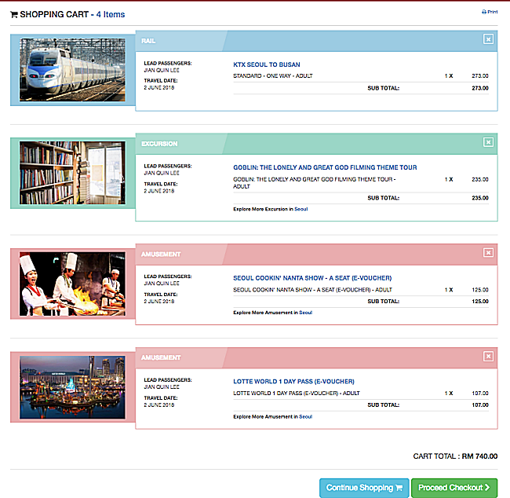
Task: Click the 273.00 rail sub total value
Action: point(480,88)
